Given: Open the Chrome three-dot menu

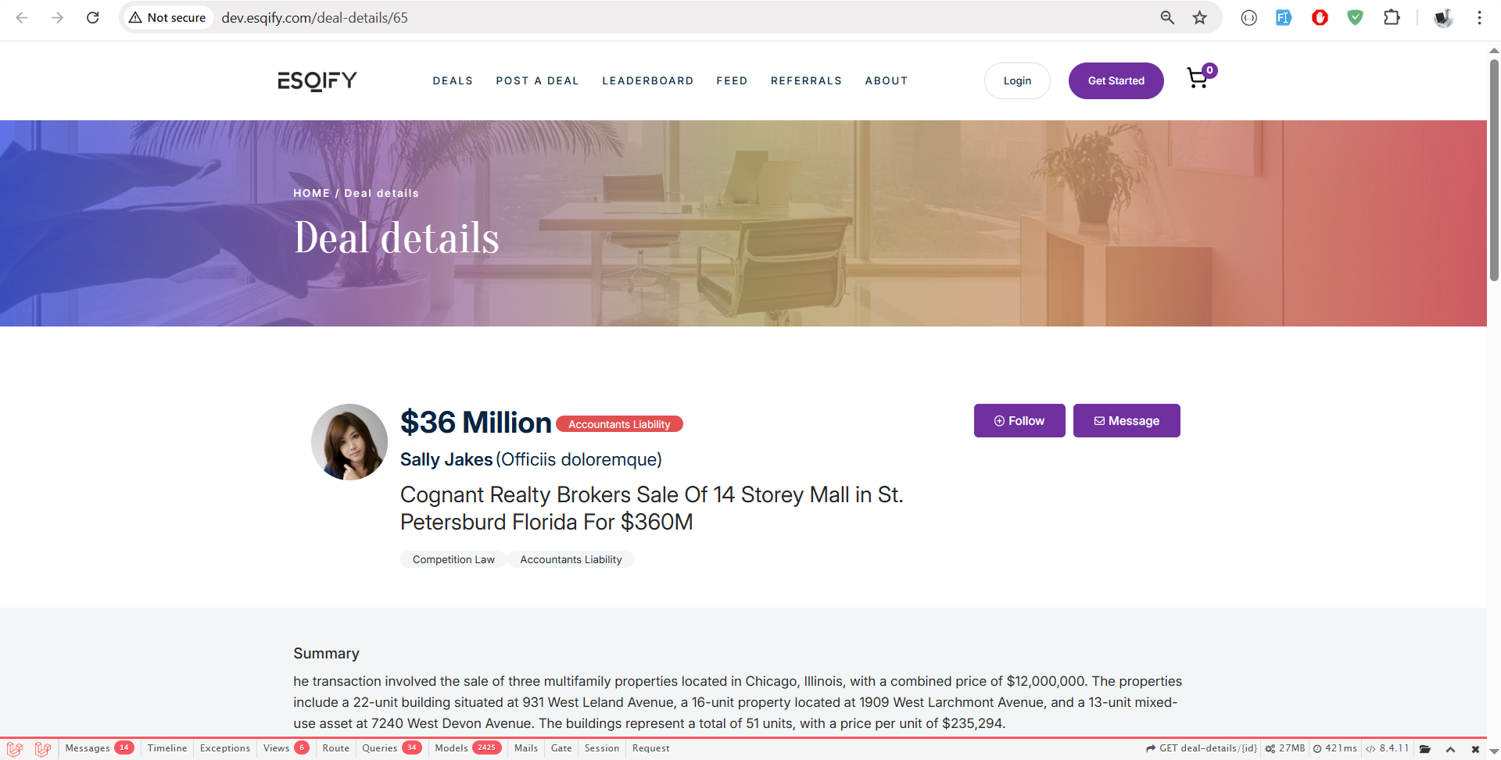Looking at the screenshot, I should (x=1479, y=17).
